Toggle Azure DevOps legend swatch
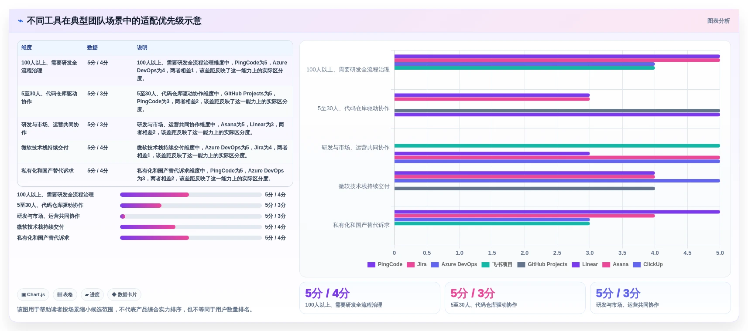The image size is (748, 331). coord(435,265)
